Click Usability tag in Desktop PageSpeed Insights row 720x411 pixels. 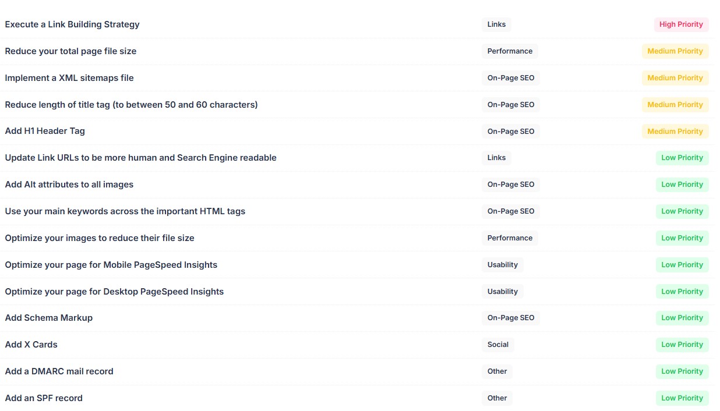pyautogui.click(x=502, y=292)
